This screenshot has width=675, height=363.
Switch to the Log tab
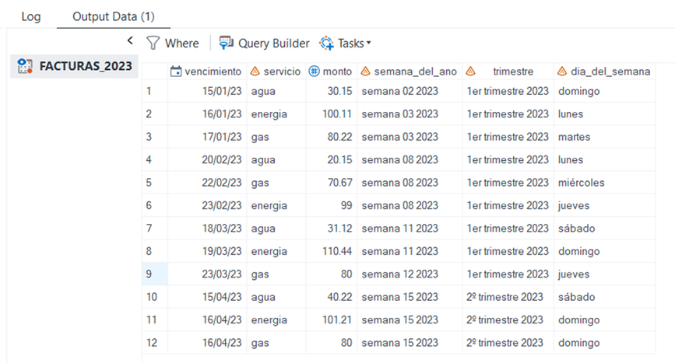31,16
